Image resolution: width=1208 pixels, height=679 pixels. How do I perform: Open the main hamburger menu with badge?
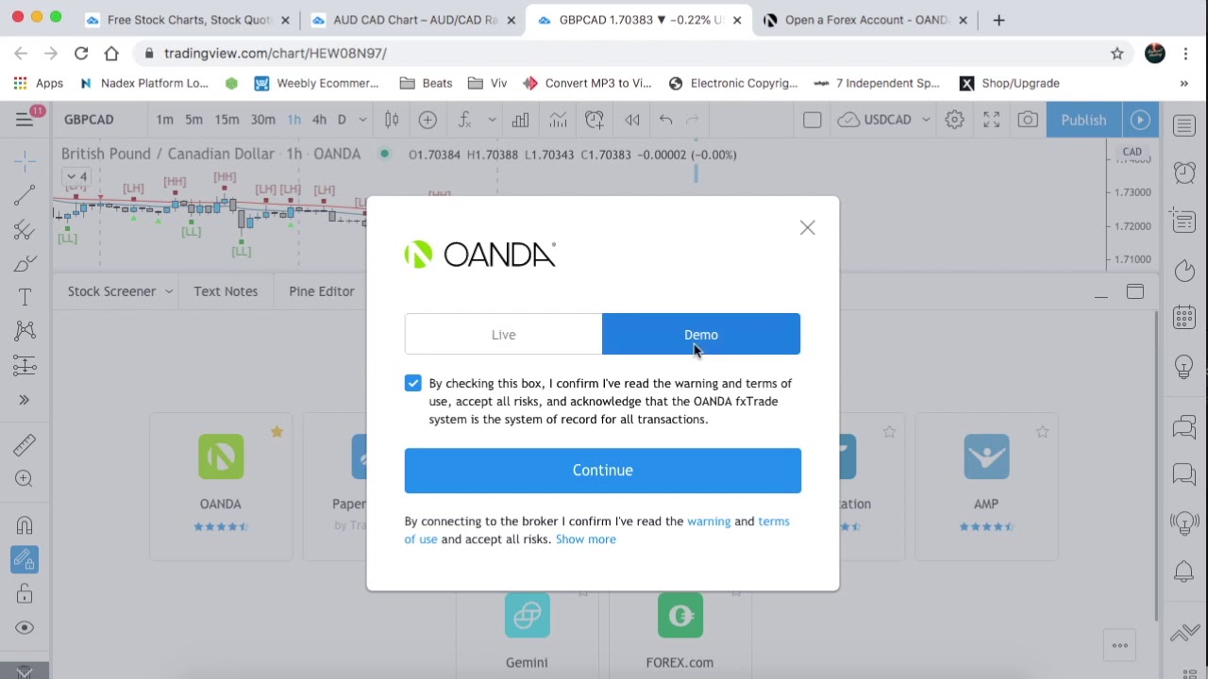click(x=25, y=119)
